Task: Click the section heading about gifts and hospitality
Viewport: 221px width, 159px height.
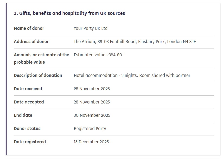Action: (69, 13)
